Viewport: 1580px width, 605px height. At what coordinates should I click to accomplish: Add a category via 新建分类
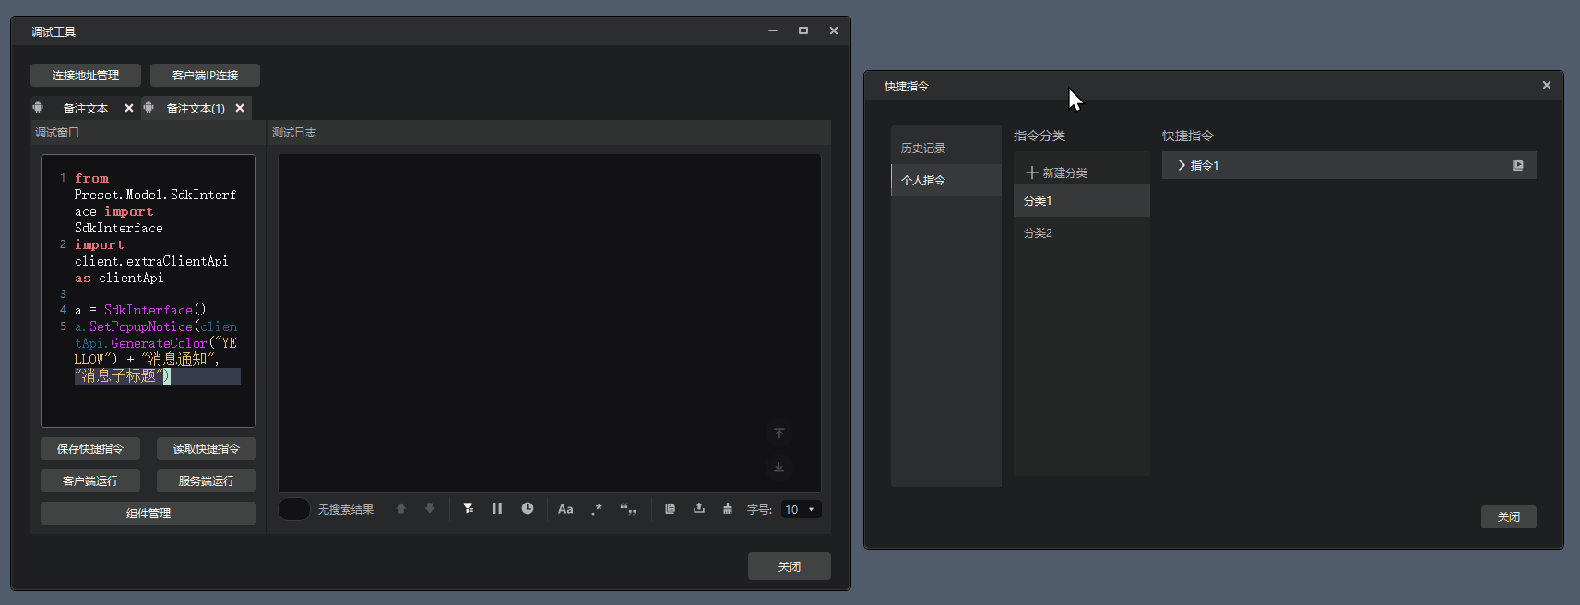click(x=1057, y=173)
